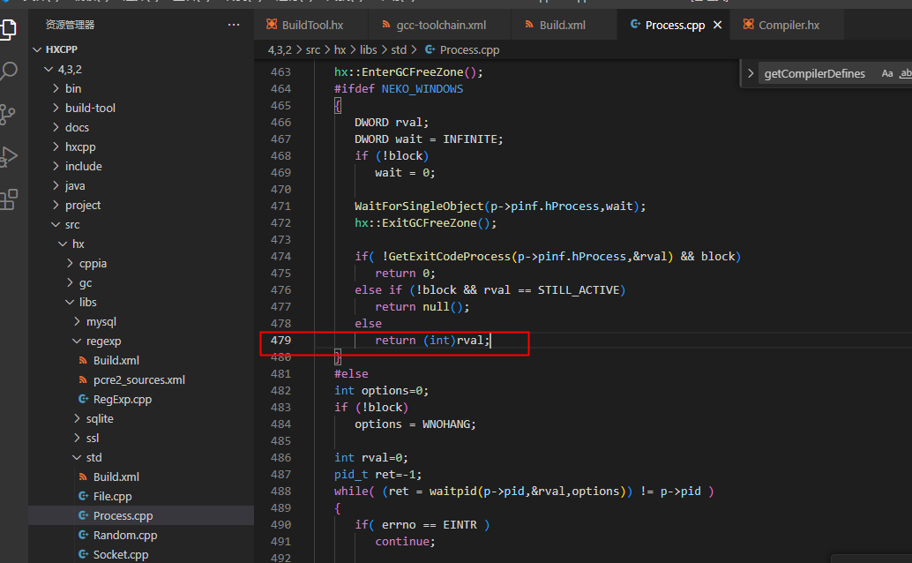Image resolution: width=912 pixels, height=563 pixels.
Task: Close the Process.cpp editor tab
Action: click(718, 25)
